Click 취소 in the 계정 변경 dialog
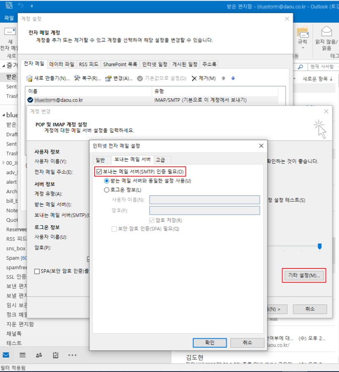Image resolution: width=339 pixels, height=372 pixels. [310, 309]
